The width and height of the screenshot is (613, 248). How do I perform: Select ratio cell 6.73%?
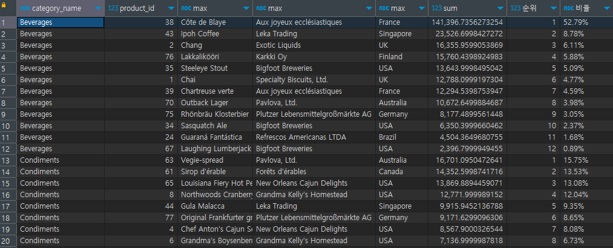pos(586,241)
